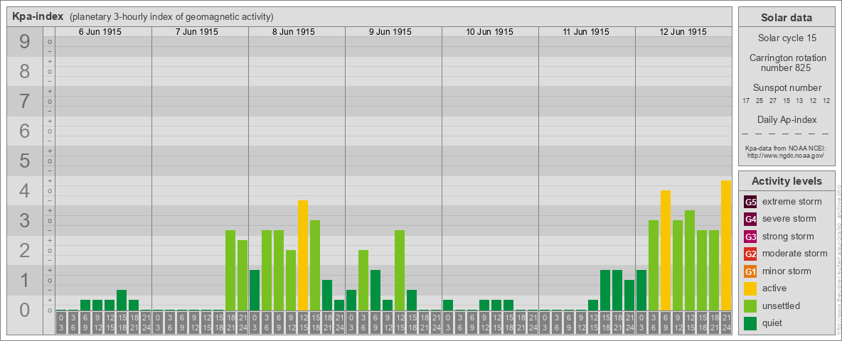This screenshot has height=341, width=842.
Task: Click sunspot value 15
Action: click(787, 101)
